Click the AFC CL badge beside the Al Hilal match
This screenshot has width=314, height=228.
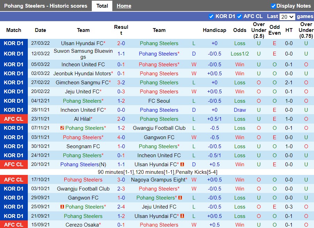click(14, 119)
